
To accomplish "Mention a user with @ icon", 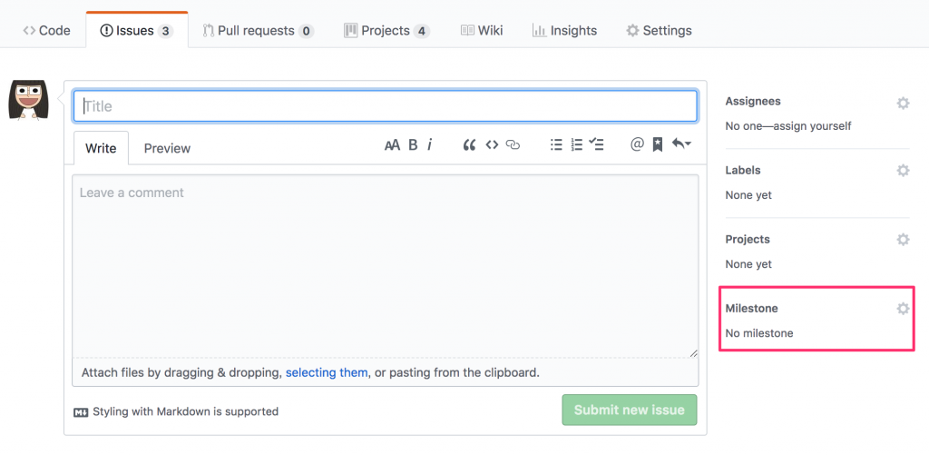I will (637, 144).
